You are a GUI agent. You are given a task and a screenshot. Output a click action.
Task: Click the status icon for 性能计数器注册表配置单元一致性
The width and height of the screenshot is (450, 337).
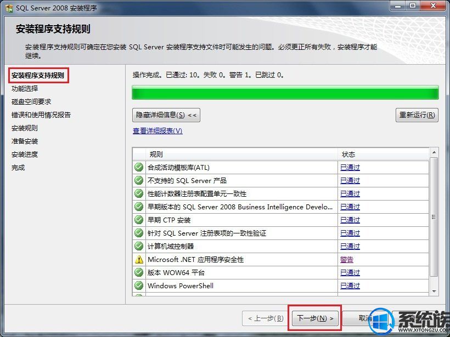tap(139, 193)
